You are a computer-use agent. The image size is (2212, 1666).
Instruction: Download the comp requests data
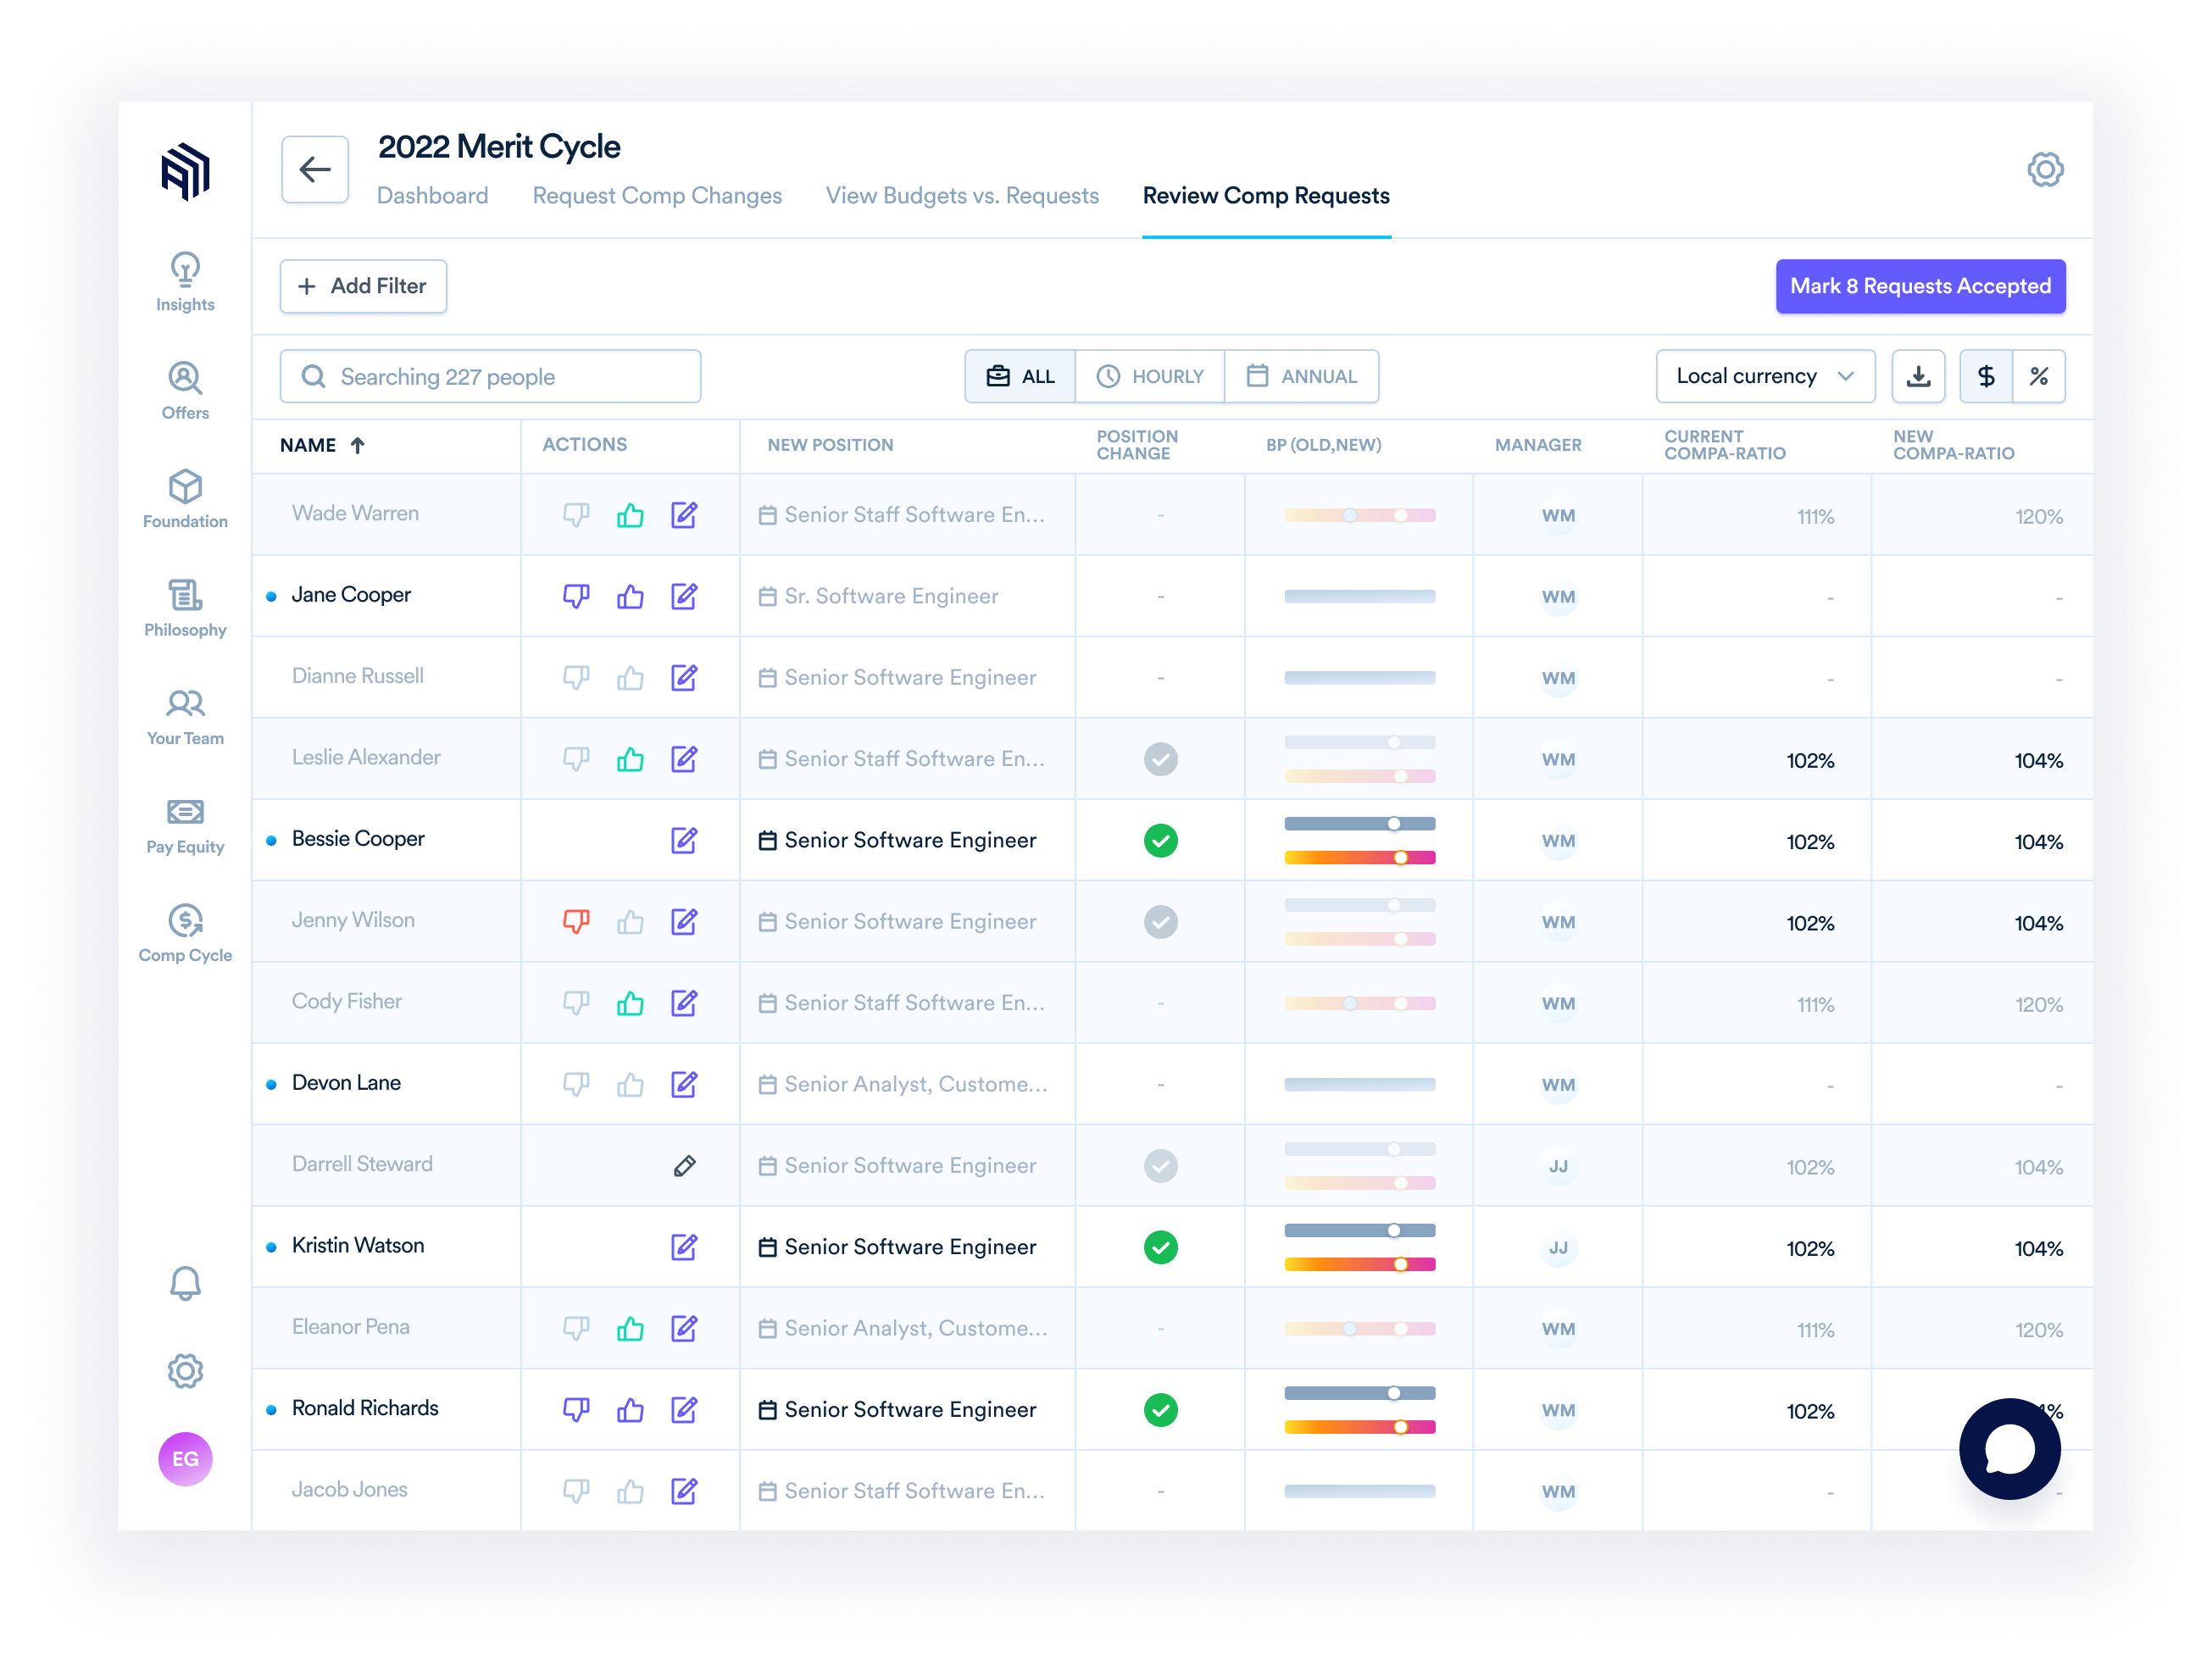click(x=1918, y=376)
